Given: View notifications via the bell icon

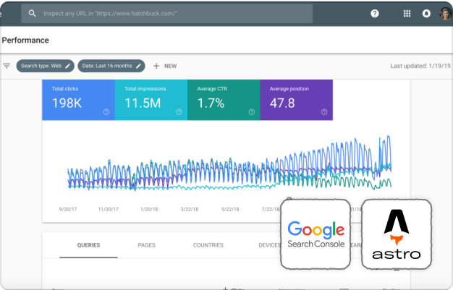Looking at the screenshot, I should tap(426, 13).
